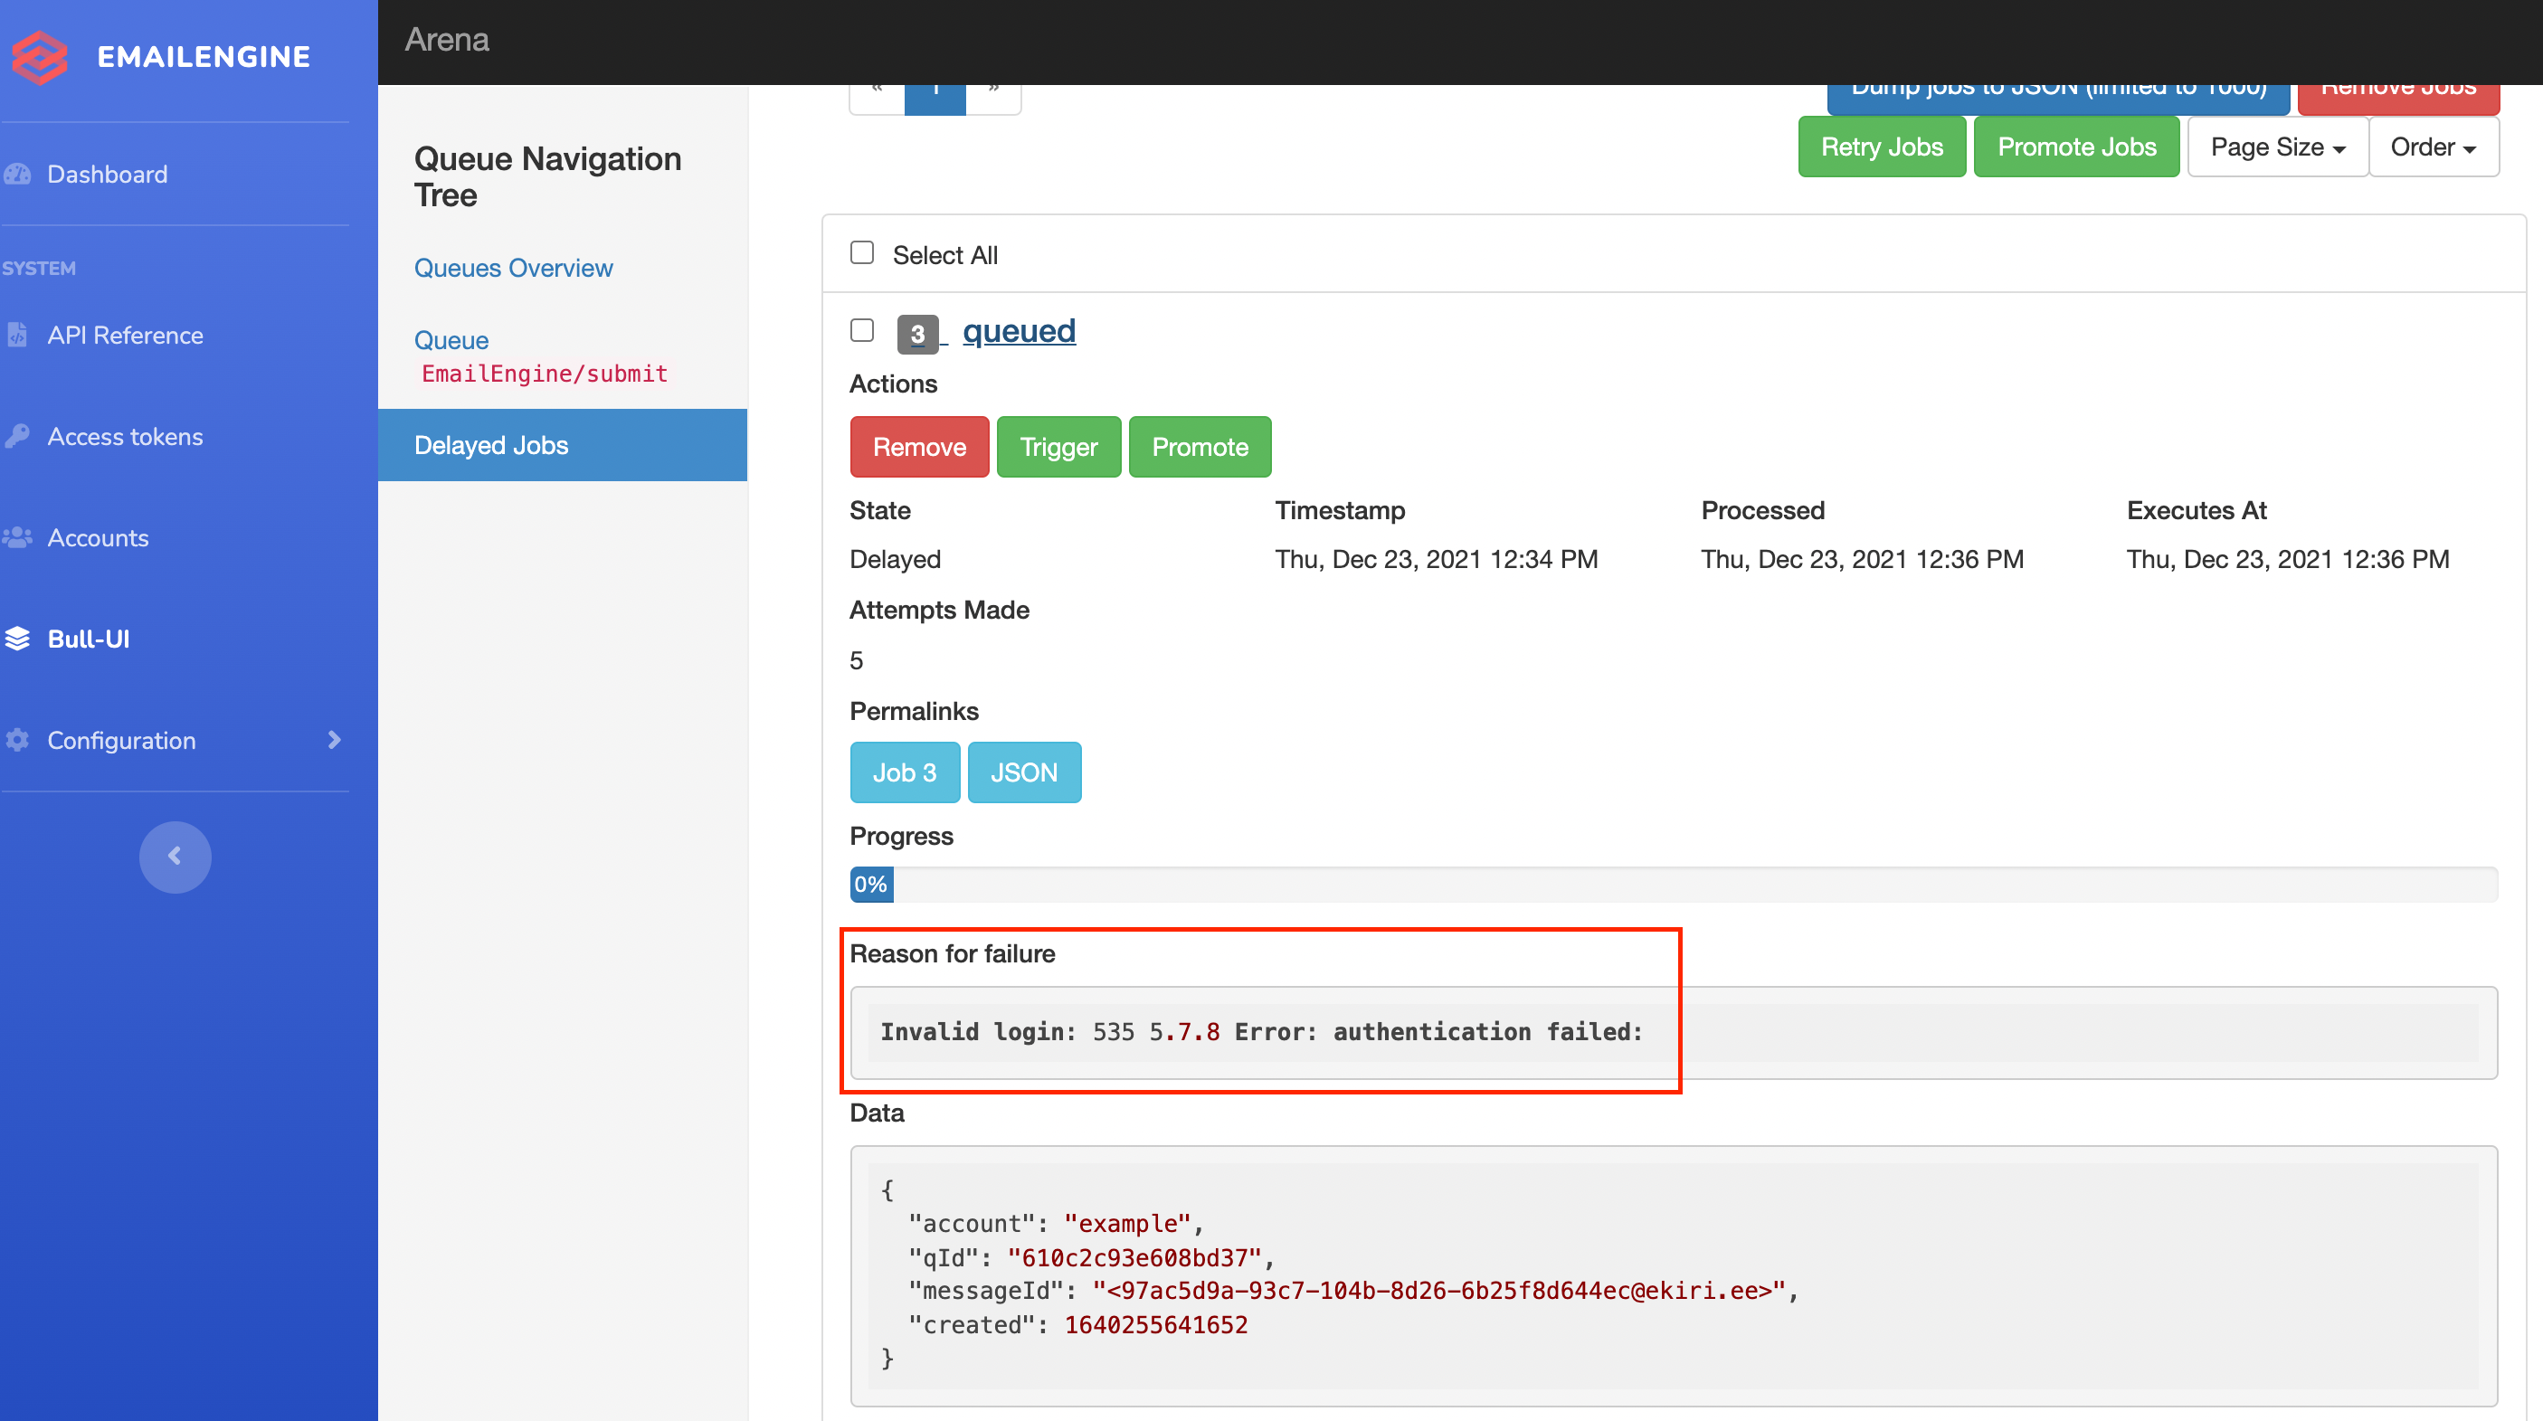Screen dimensions: 2543x1421
Task: Open Queues Overview in navigation tree
Action: coord(513,269)
